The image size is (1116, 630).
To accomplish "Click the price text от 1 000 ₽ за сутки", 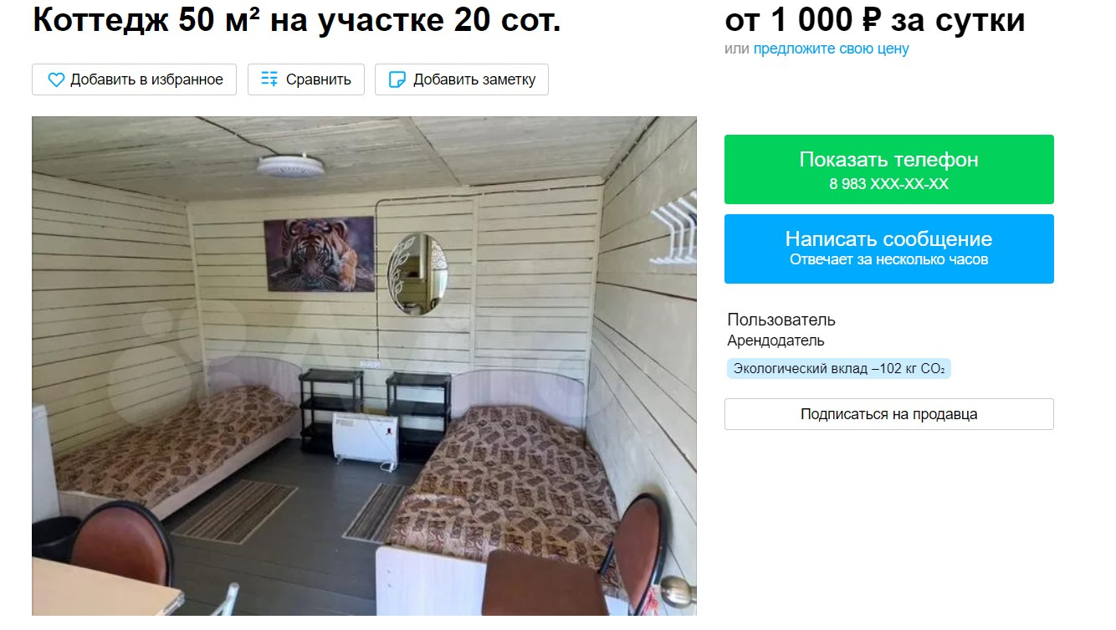I will click(874, 20).
